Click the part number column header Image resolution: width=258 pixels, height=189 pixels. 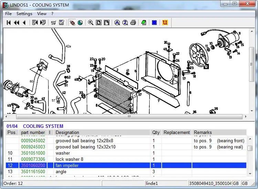33,132
